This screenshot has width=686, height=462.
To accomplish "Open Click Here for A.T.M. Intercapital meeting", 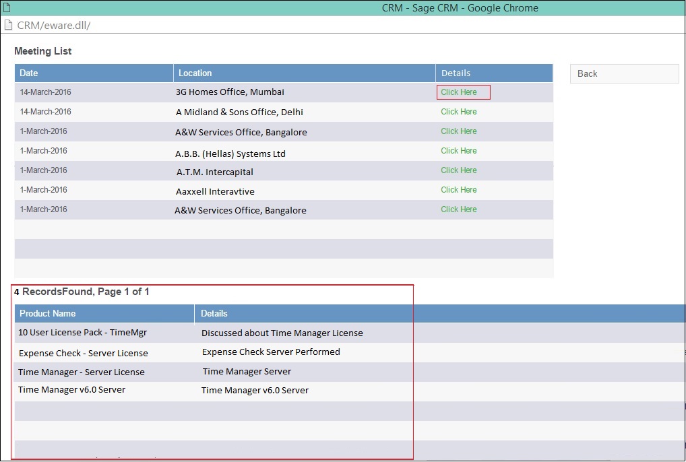I will tap(458, 170).
